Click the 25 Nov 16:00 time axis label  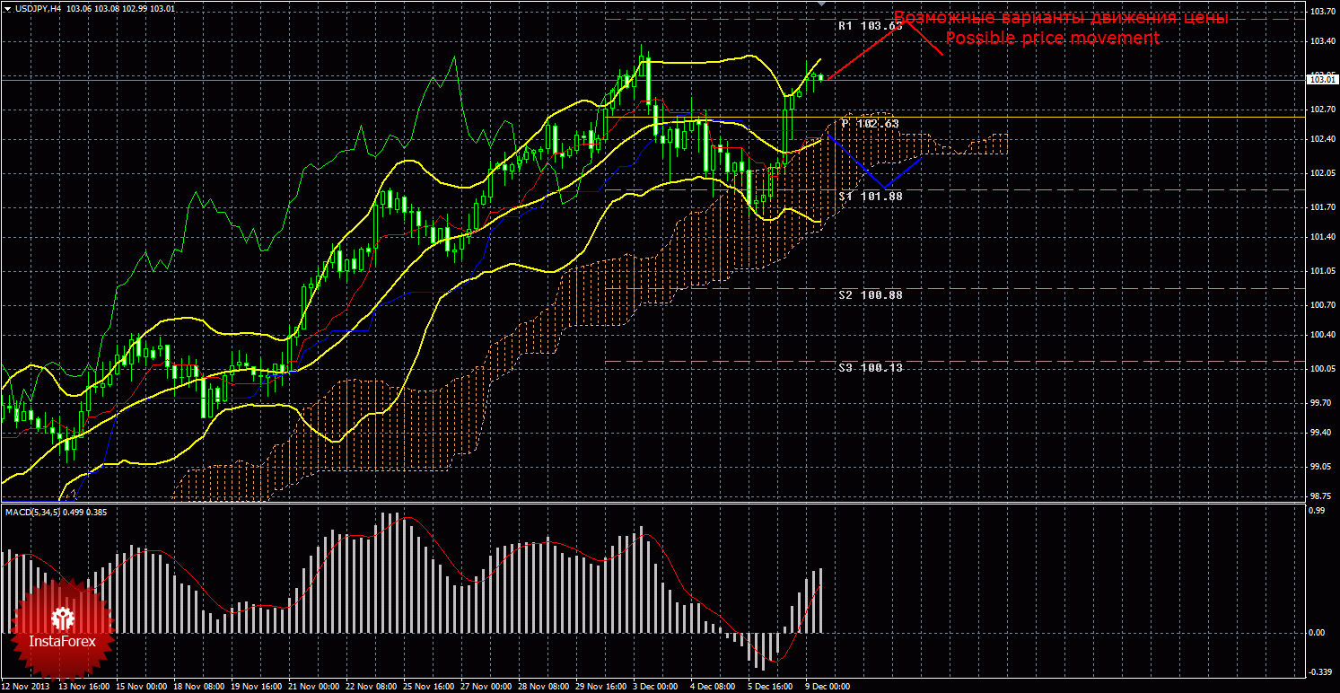429,686
